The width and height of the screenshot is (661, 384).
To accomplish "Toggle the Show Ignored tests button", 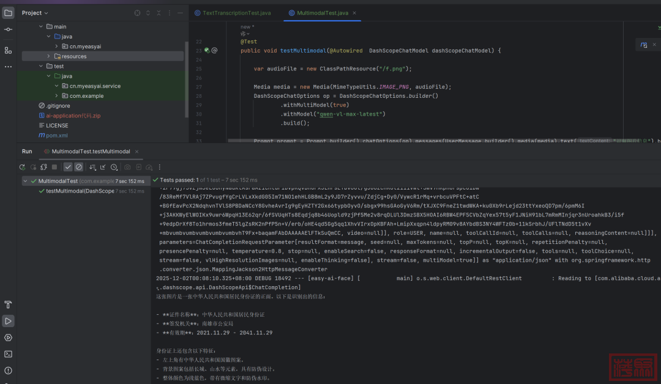I will click(78, 167).
